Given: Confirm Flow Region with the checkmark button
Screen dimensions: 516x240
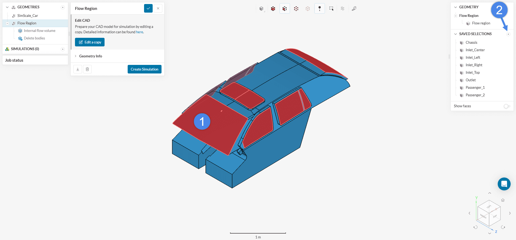Looking at the screenshot, I should point(148,8).
